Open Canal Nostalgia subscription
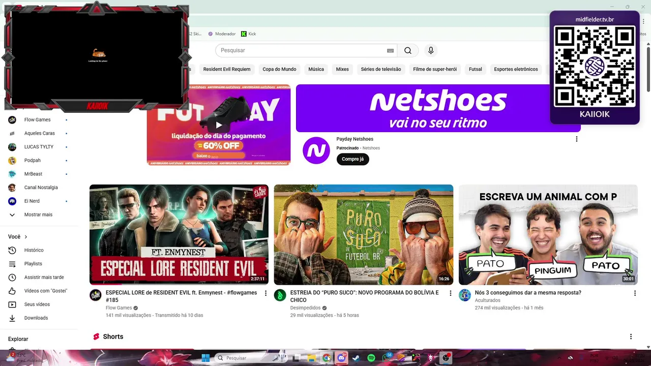 click(41, 188)
